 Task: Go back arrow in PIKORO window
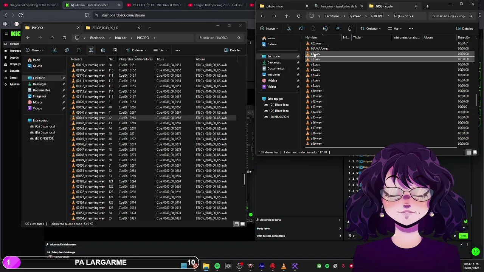click(28, 38)
